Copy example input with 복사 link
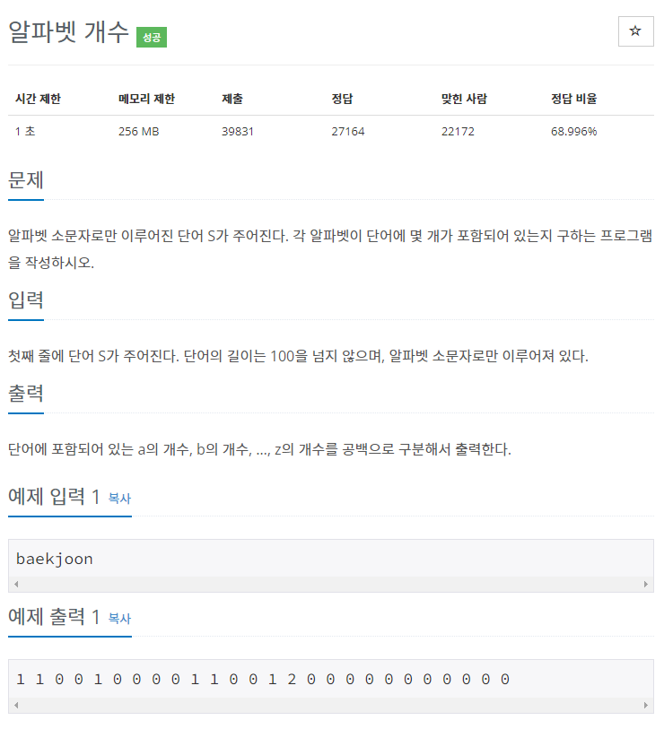This screenshot has height=729, width=664. 119,499
